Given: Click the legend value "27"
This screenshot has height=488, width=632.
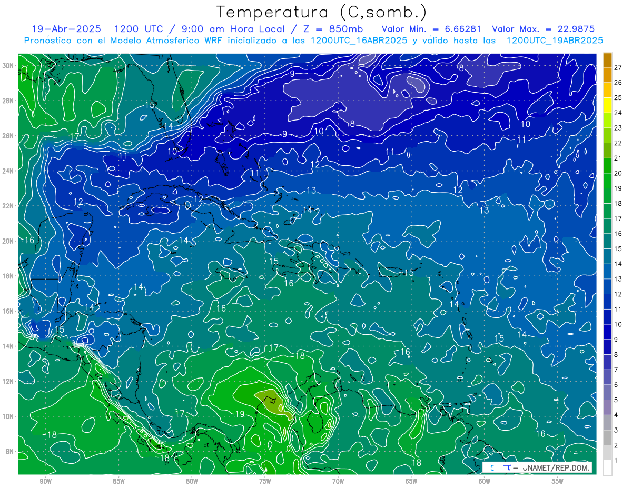Looking at the screenshot, I should (x=618, y=67).
